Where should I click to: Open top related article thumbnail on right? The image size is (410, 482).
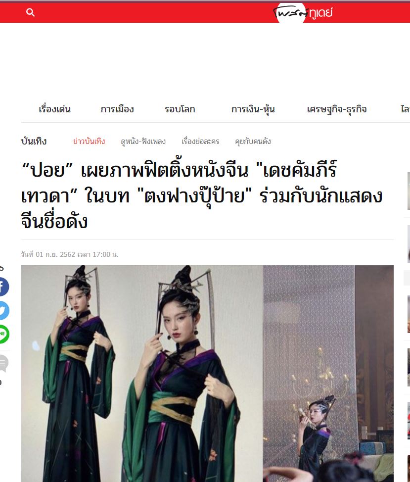pyautogui.click(x=409, y=191)
